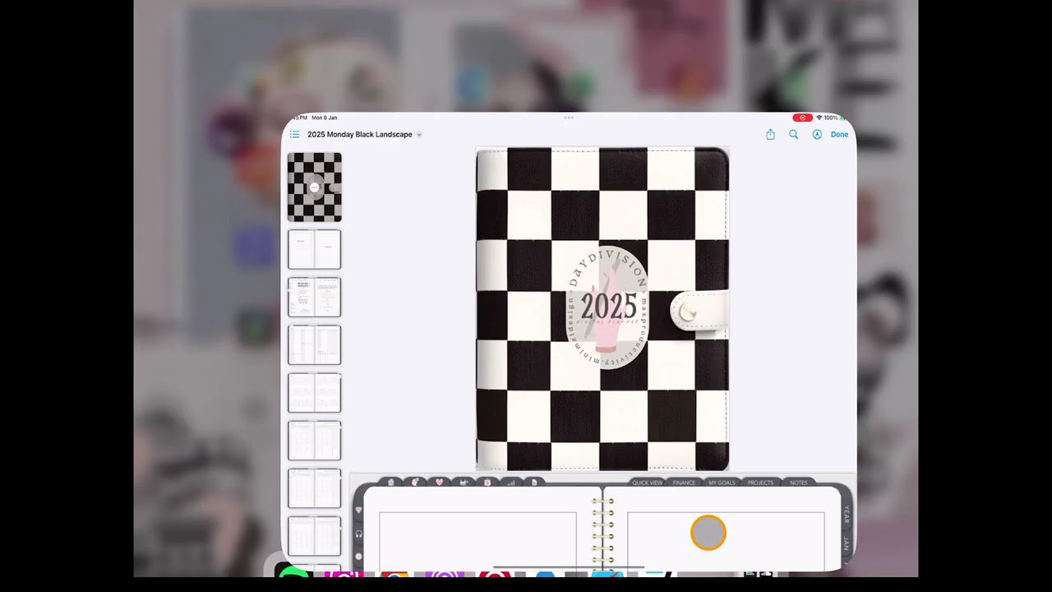Open the second planner icon tab

coord(415,483)
